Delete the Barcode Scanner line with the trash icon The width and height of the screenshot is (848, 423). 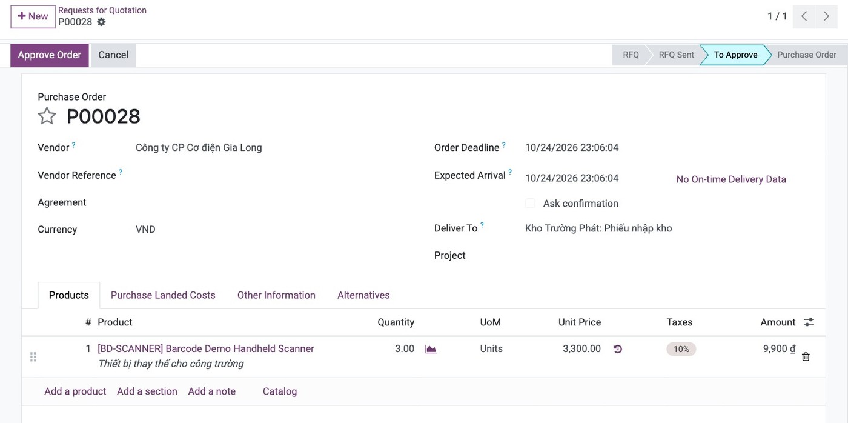[806, 356]
